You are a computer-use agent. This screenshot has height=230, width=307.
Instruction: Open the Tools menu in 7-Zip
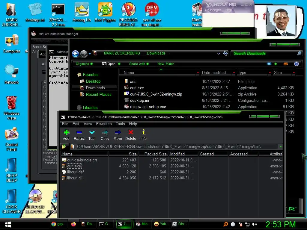point(120,124)
